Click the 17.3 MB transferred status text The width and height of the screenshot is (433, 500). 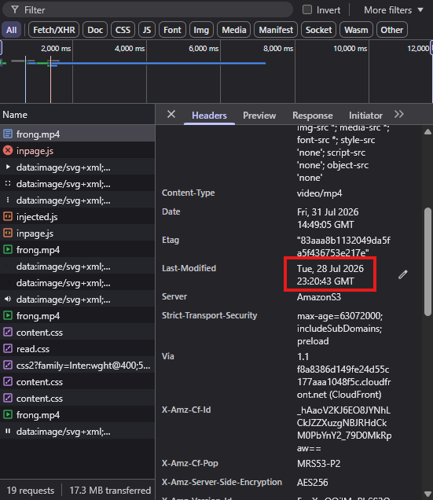(110, 490)
